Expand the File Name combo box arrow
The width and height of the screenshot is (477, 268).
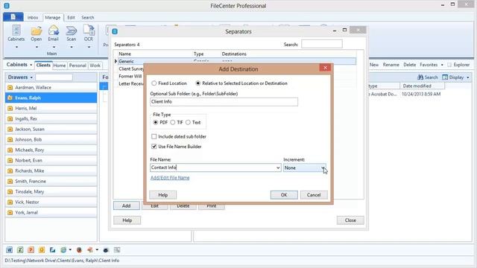click(x=278, y=167)
